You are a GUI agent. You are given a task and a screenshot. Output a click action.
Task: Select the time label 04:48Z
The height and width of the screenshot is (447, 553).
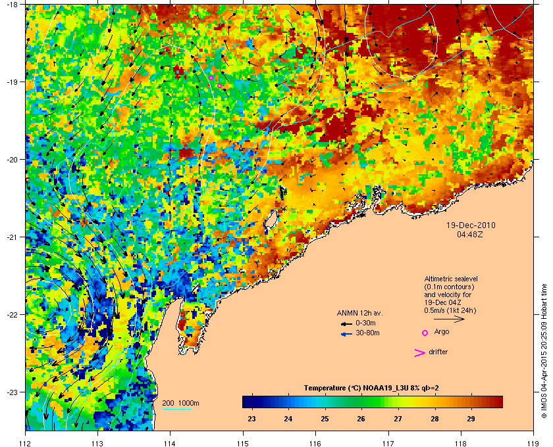click(x=471, y=234)
